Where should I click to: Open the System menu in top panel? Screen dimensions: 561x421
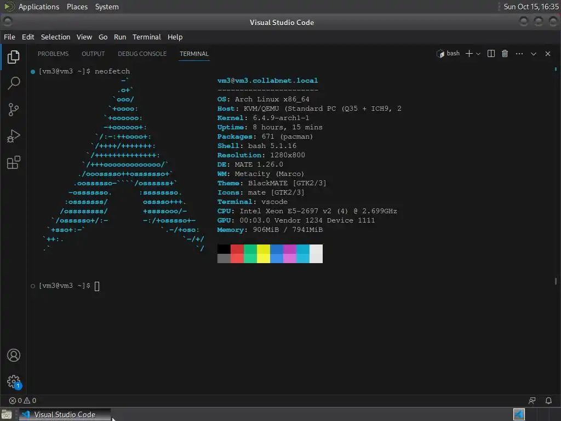pyautogui.click(x=107, y=7)
